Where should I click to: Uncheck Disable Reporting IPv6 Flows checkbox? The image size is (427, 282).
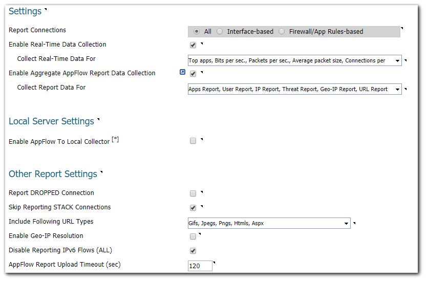tap(193, 251)
